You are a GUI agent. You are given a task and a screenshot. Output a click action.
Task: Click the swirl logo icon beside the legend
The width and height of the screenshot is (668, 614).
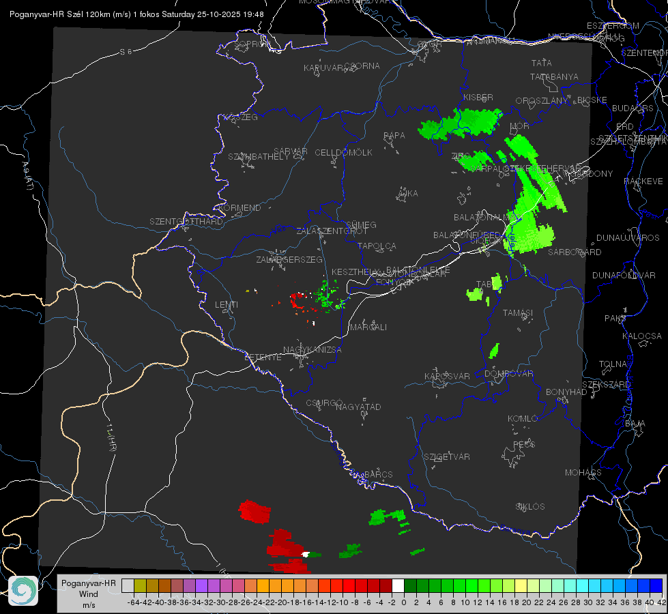23,591
